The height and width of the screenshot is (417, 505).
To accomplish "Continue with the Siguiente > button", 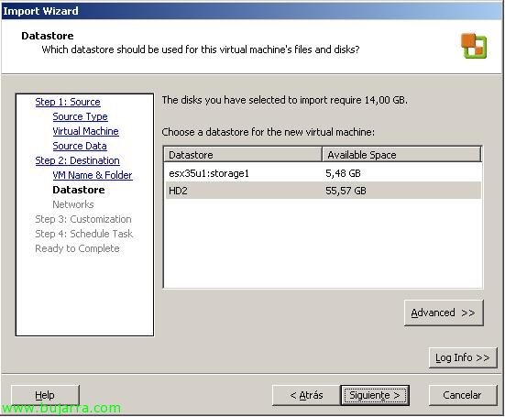I will pos(375,395).
